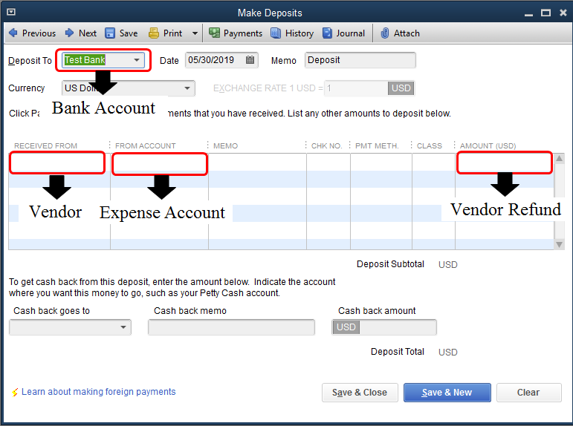Click the PMT METH. column header
Screen dimensions: 573x426
pyautogui.click(x=377, y=145)
